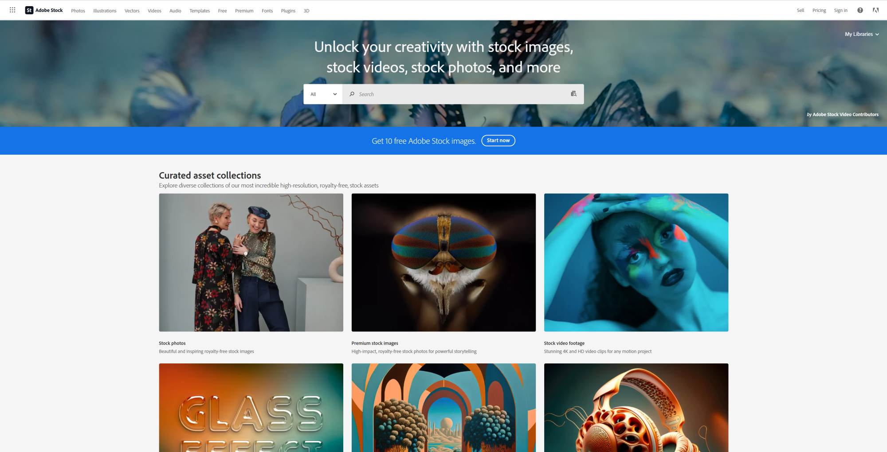
Task: Open the fly macro Premium stock images thumbnail
Action: point(443,262)
